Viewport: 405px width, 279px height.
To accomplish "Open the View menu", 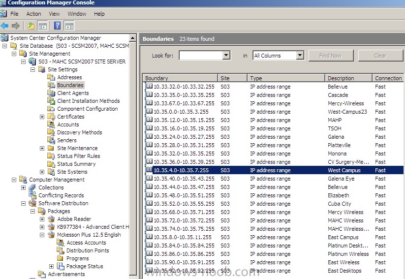I will pyautogui.click(x=54, y=14).
